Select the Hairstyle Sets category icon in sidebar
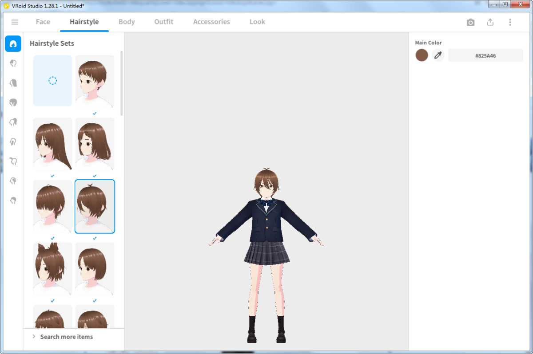The image size is (533, 354). (13, 43)
